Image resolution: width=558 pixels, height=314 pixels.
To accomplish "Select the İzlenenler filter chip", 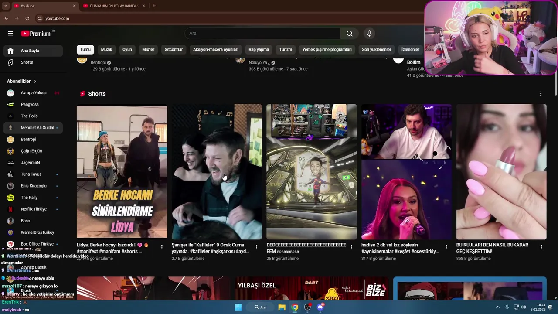I will (410, 49).
